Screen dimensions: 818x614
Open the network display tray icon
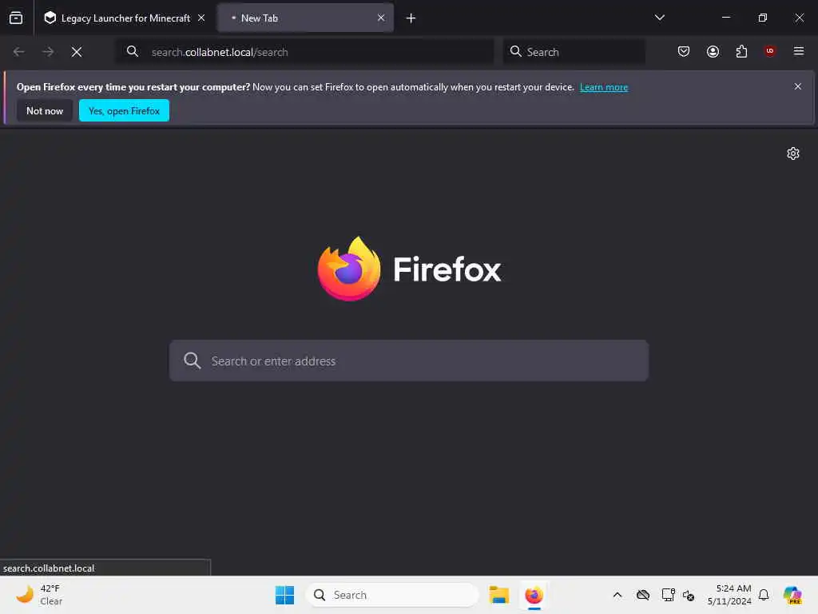click(668, 595)
